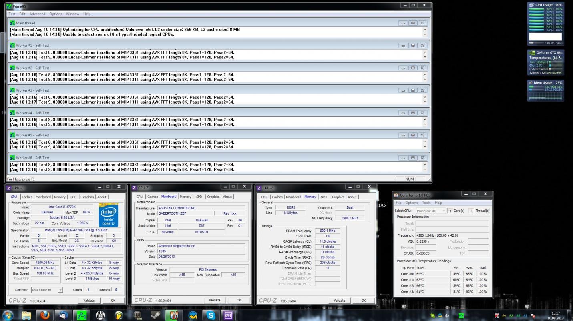Open the volume speaker tray icon

(447, 316)
